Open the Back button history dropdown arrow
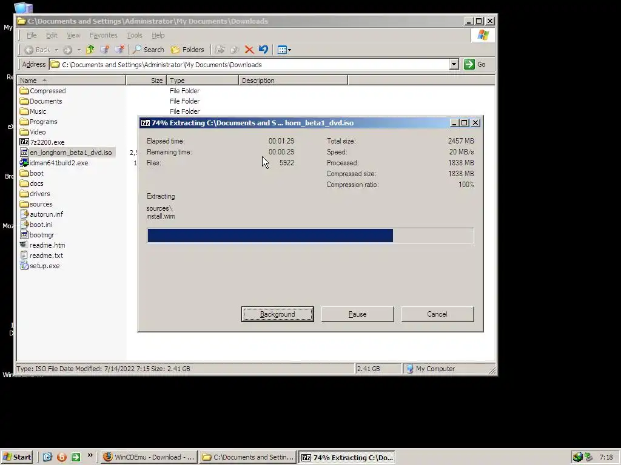The width and height of the screenshot is (621, 465). pyautogui.click(x=56, y=50)
